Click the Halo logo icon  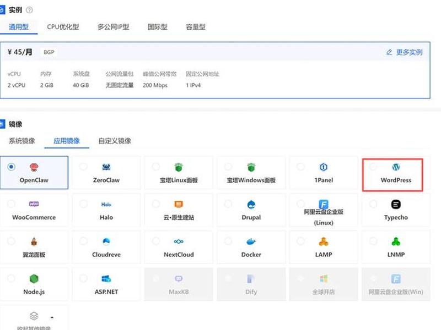pyautogui.click(x=106, y=205)
